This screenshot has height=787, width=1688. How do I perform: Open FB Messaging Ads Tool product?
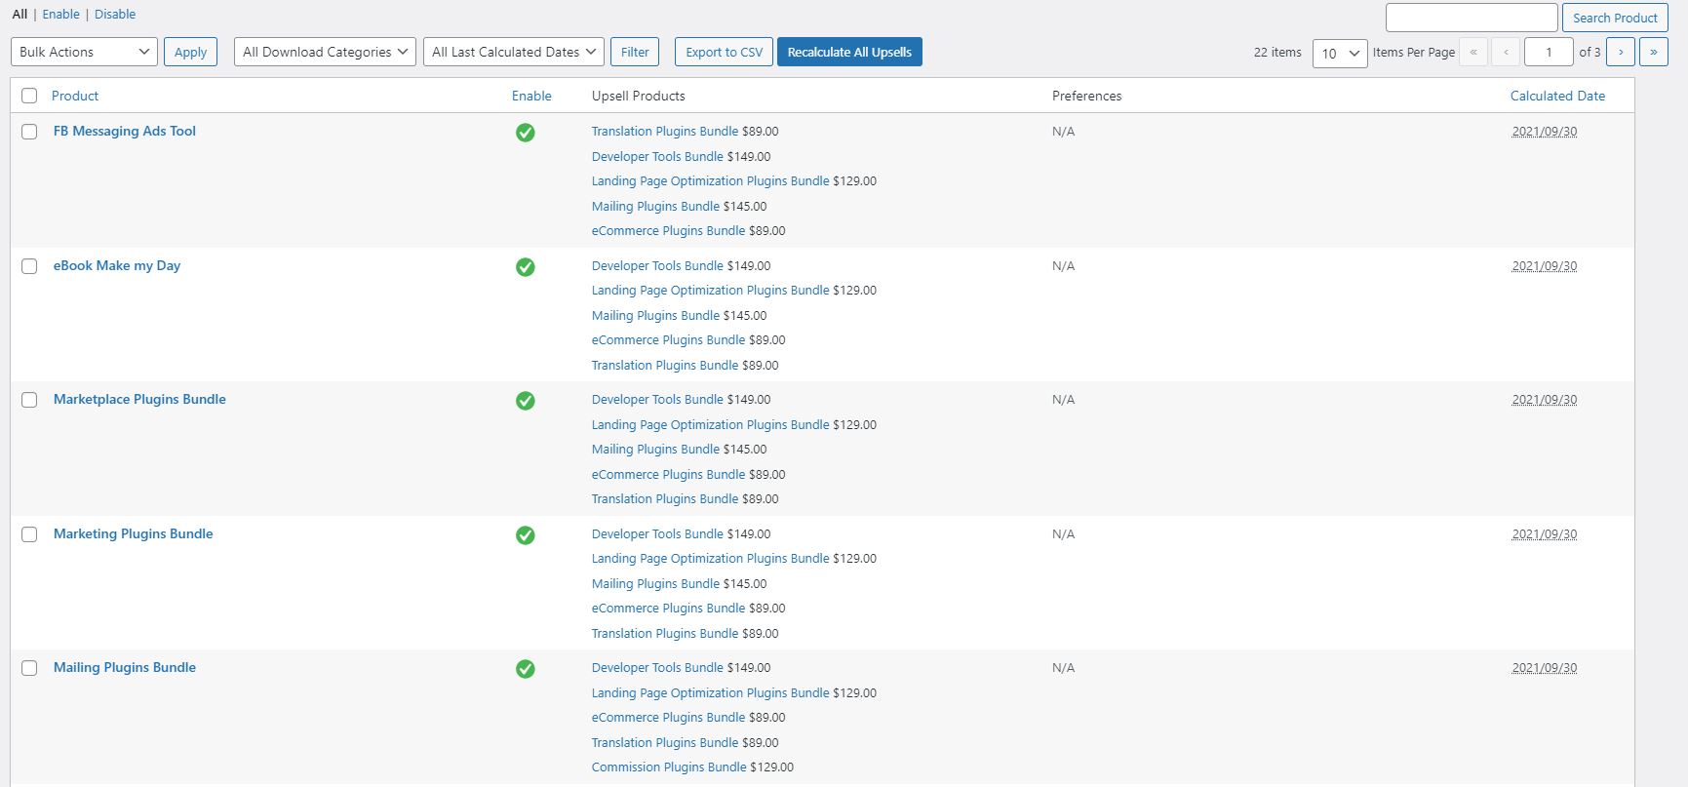click(125, 131)
